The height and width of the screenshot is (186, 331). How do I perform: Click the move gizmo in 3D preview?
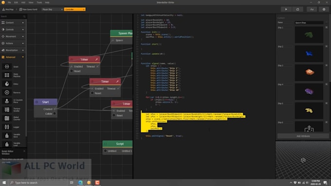303,160
